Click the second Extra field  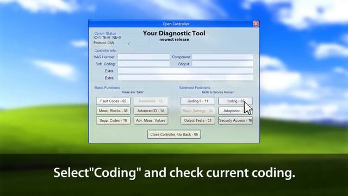click(x=185, y=78)
